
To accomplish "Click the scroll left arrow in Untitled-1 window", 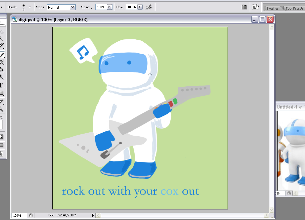I will pyautogui.click(x=296, y=193).
